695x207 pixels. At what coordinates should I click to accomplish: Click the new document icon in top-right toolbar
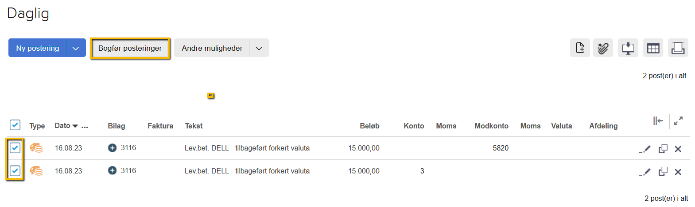(x=580, y=48)
